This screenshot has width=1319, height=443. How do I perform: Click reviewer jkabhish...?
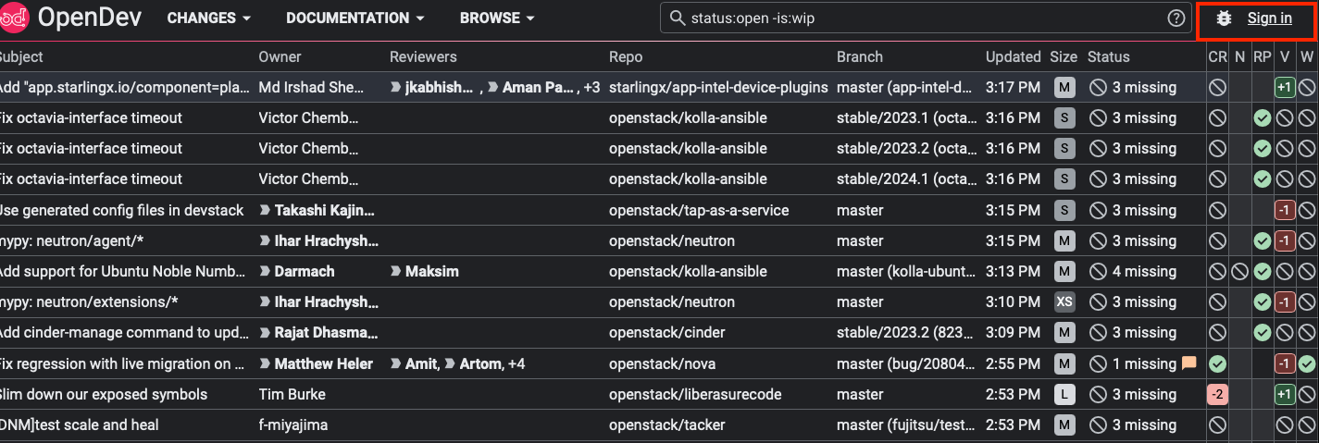439,88
